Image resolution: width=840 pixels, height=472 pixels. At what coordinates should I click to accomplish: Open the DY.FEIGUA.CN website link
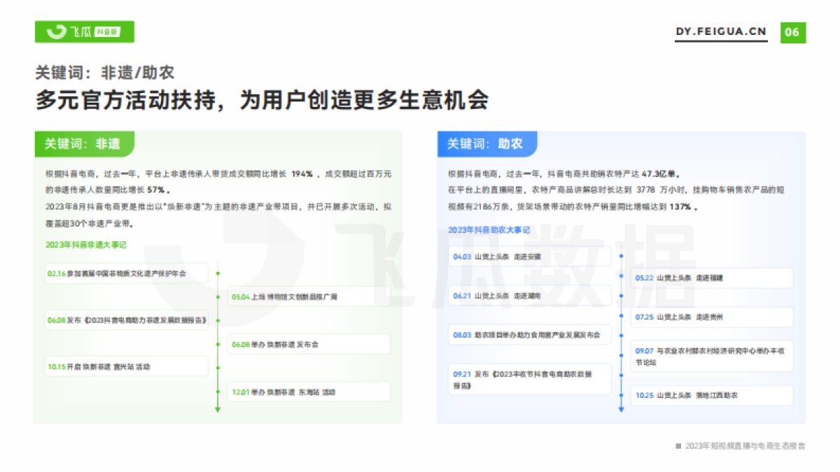coord(721,31)
